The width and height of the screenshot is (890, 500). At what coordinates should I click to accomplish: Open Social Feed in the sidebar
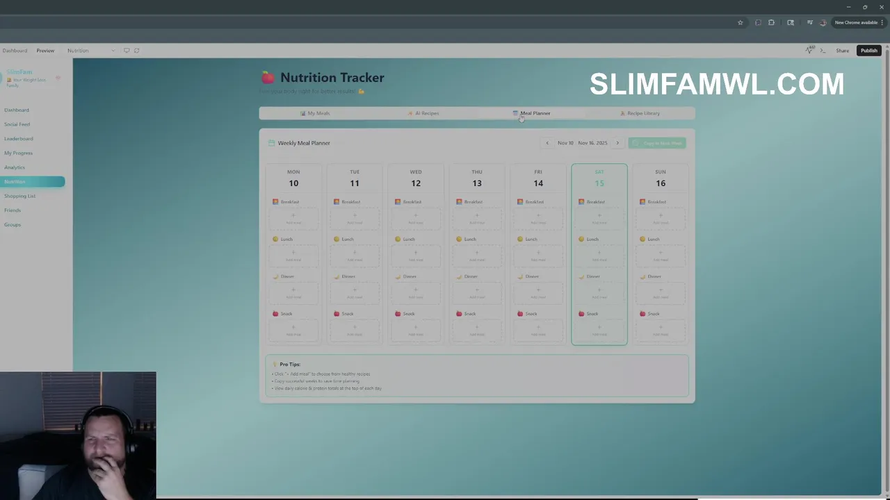point(17,124)
